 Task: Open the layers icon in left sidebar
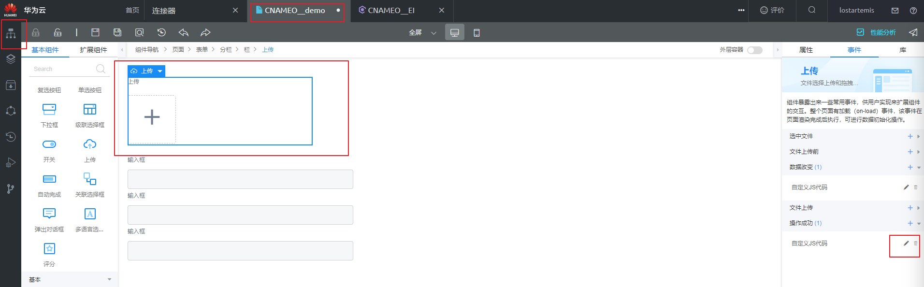click(x=11, y=59)
